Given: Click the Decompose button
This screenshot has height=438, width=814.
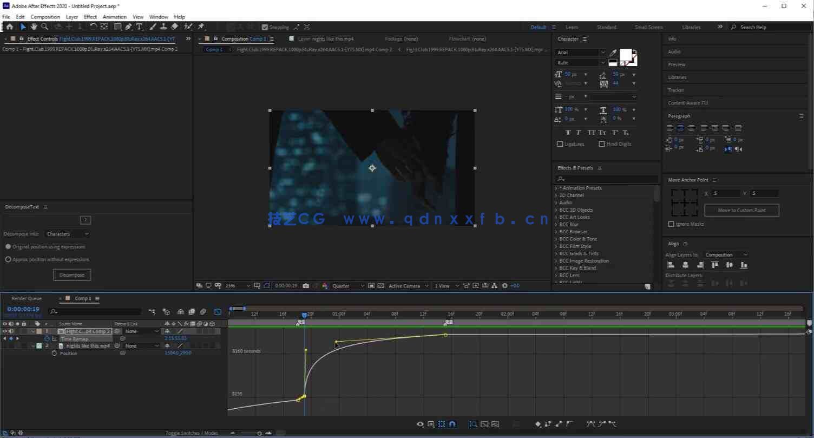Looking at the screenshot, I should tap(72, 275).
